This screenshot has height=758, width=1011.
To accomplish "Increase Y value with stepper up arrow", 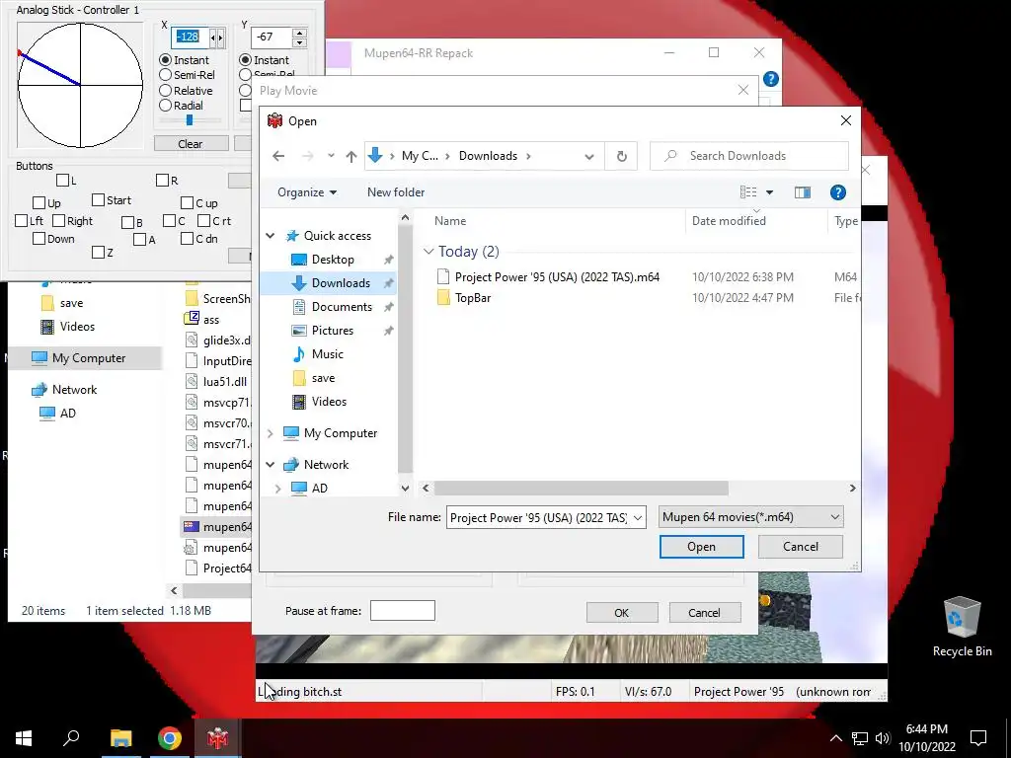I will [x=299, y=33].
